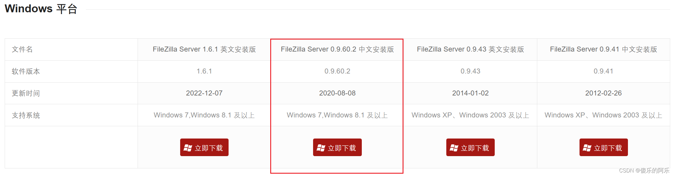Click the 文件名 row label
This screenshot has width=674, height=176.
tap(22, 49)
